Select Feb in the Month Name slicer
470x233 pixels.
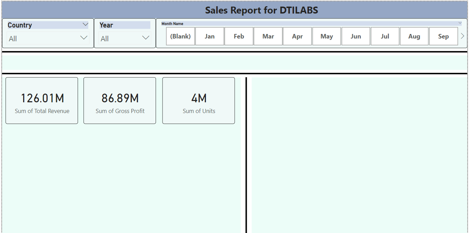pos(239,36)
